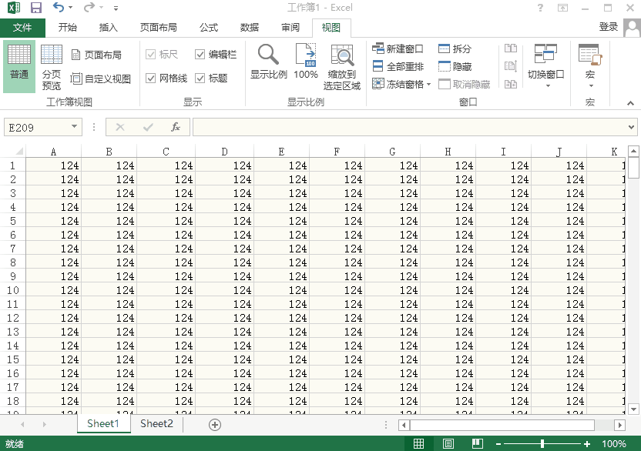
Task: Open Customize Quick Access Toolbar dropdown
Action: (116, 8)
